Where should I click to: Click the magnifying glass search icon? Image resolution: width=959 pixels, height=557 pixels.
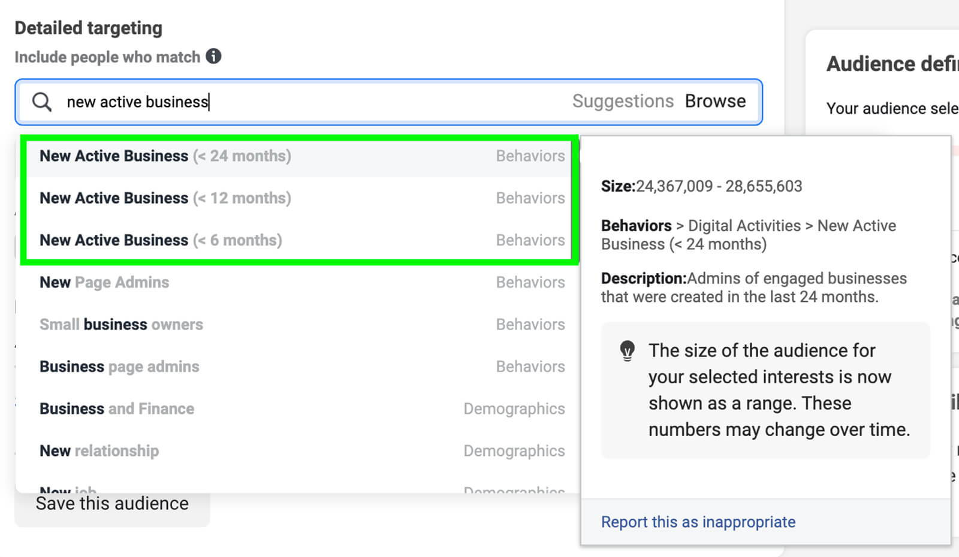pos(42,102)
